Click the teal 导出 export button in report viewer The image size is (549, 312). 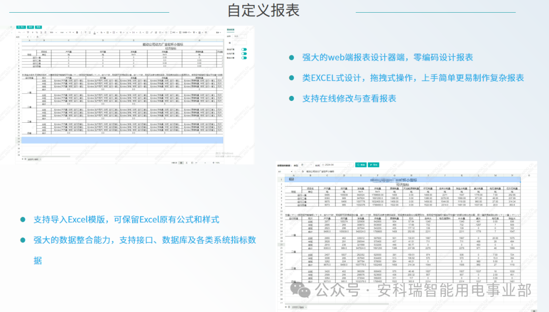[373, 165]
